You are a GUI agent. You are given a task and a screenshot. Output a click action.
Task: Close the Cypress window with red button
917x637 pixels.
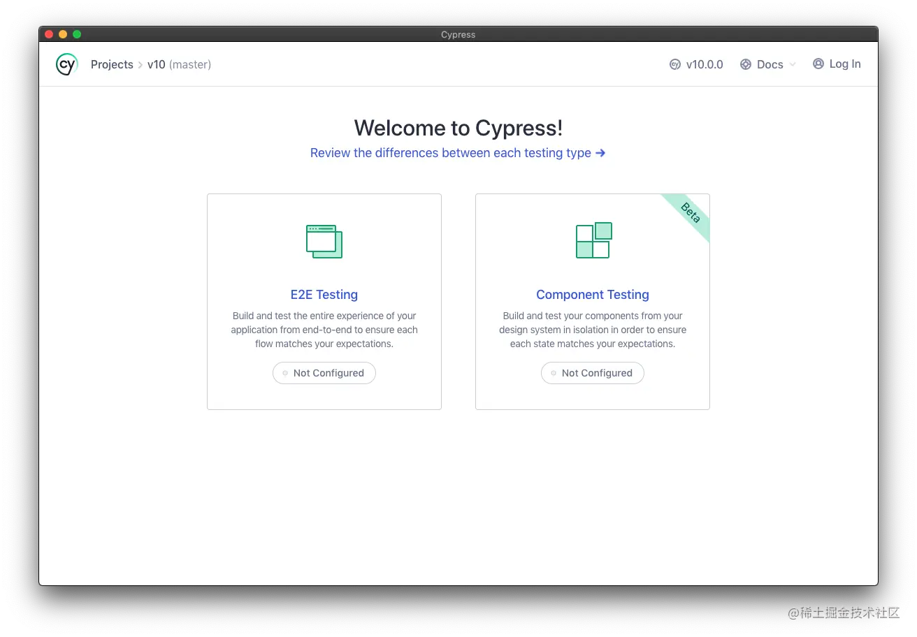[49, 34]
